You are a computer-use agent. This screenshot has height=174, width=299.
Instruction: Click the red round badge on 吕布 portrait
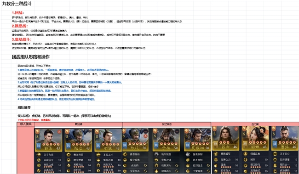tap(236, 129)
